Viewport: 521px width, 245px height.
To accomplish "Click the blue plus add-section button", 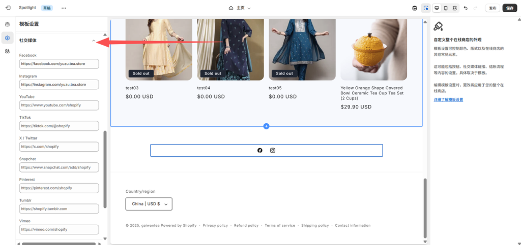I will click(266, 126).
